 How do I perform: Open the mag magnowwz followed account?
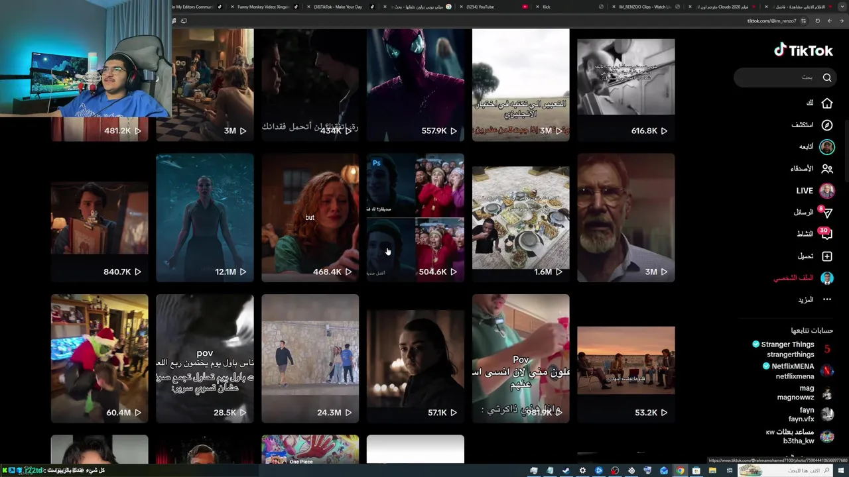point(805,393)
